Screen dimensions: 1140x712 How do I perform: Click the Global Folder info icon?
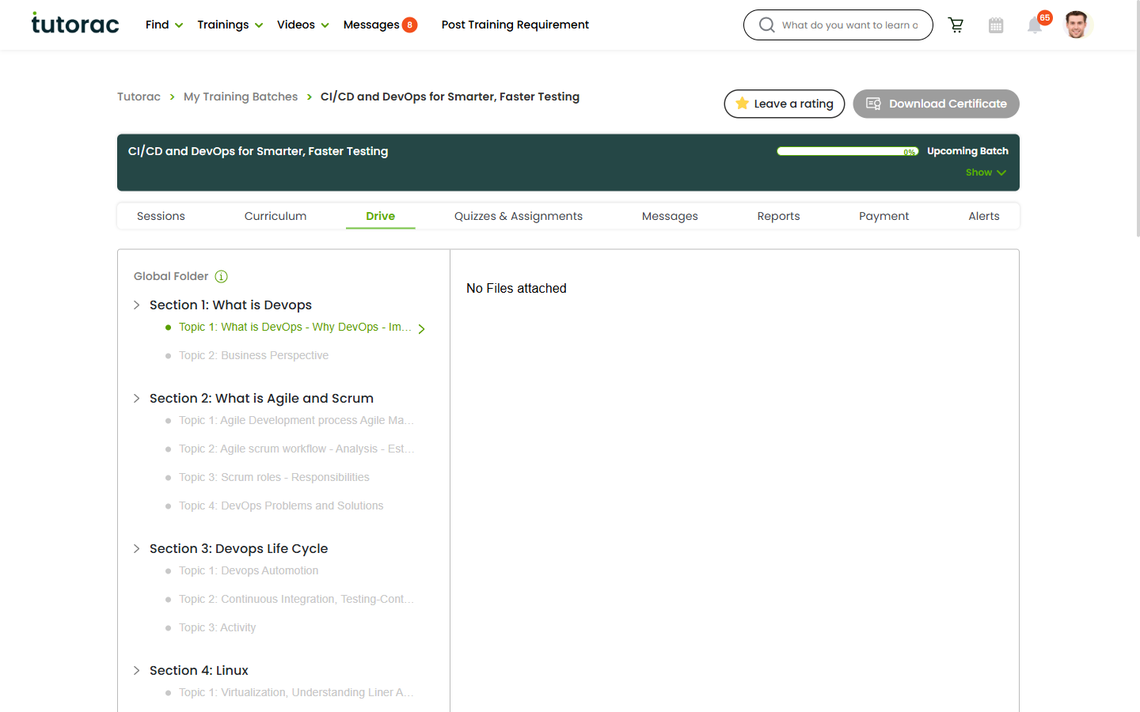[x=222, y=276]
